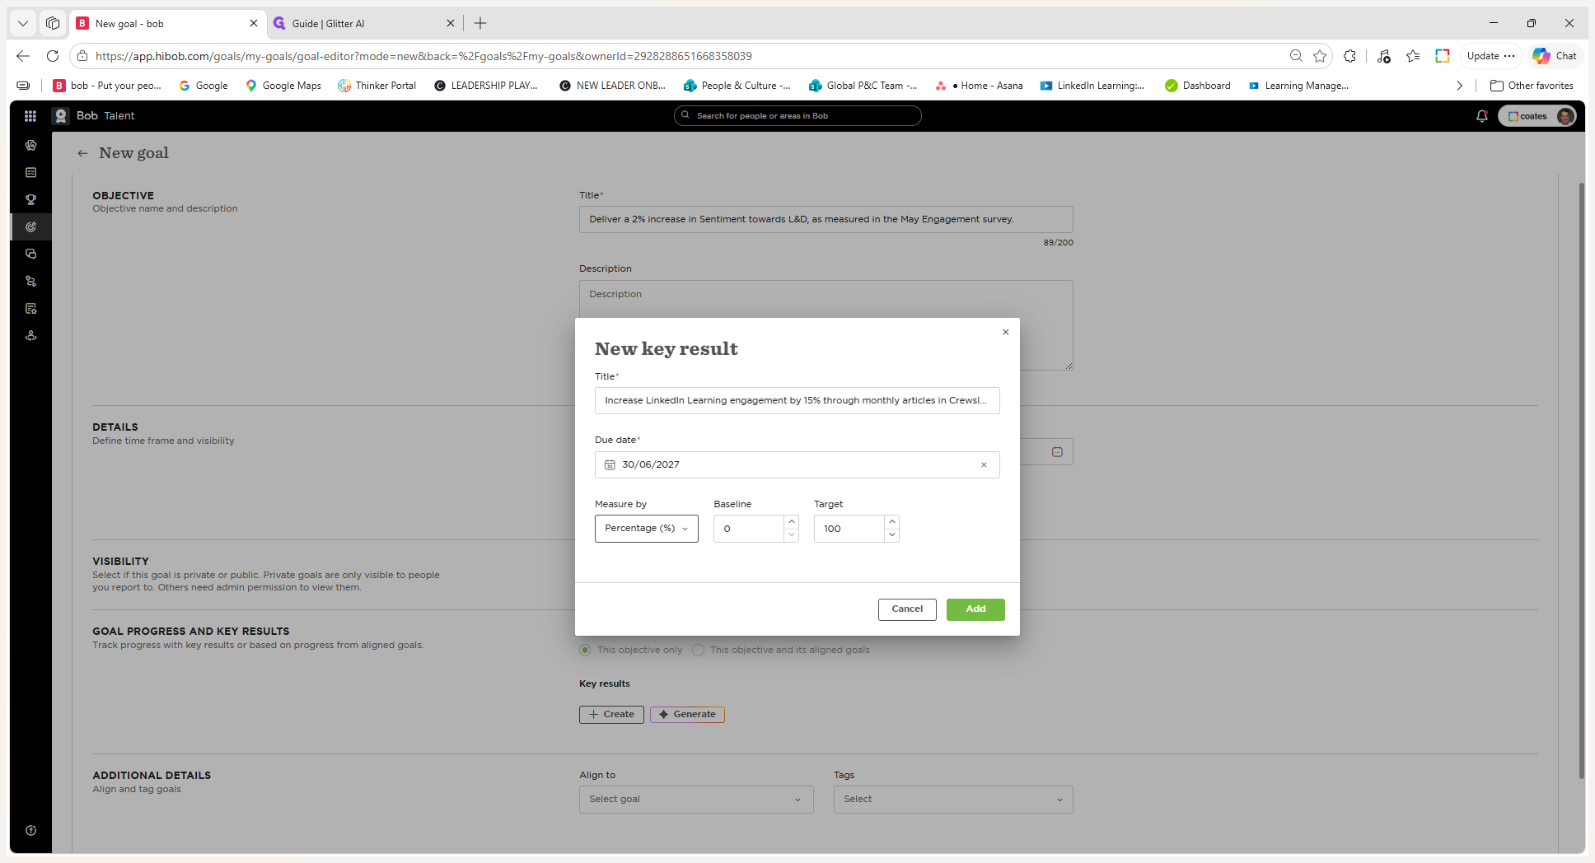Expand the Select goal dropdown
The height and width of the screenshot is (863, 1595).
point(696,800)
